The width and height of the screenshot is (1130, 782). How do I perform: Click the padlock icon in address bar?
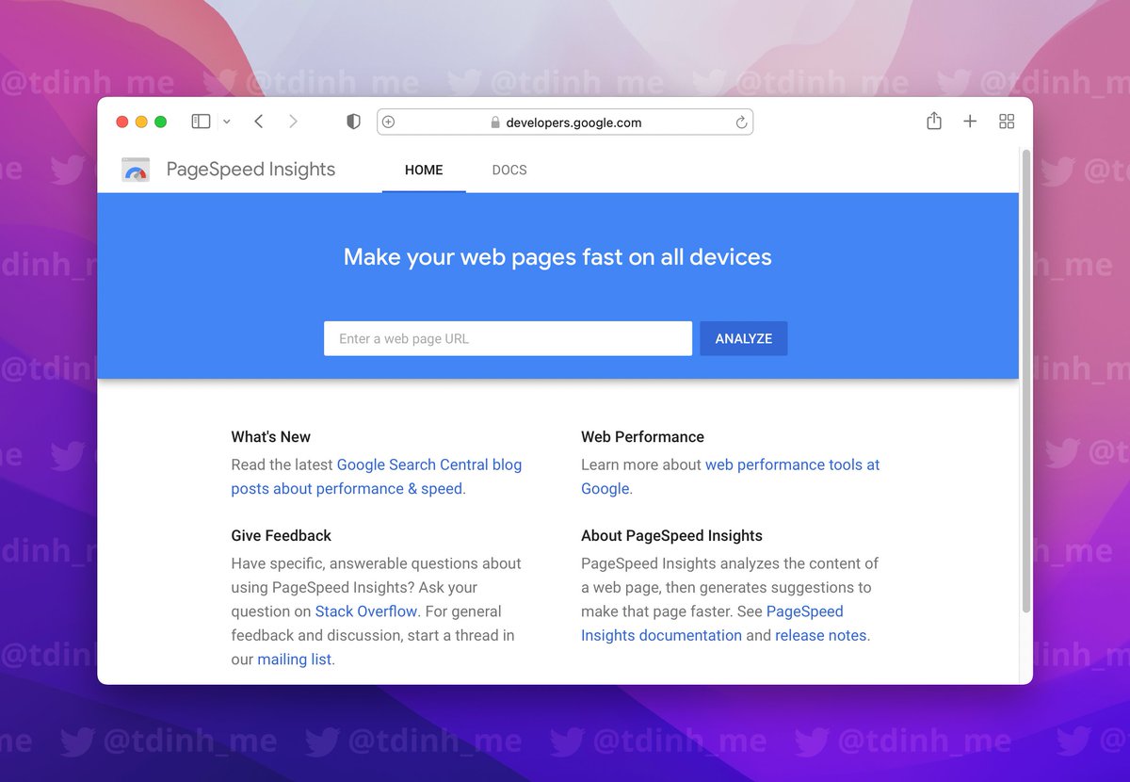[495, 122]
